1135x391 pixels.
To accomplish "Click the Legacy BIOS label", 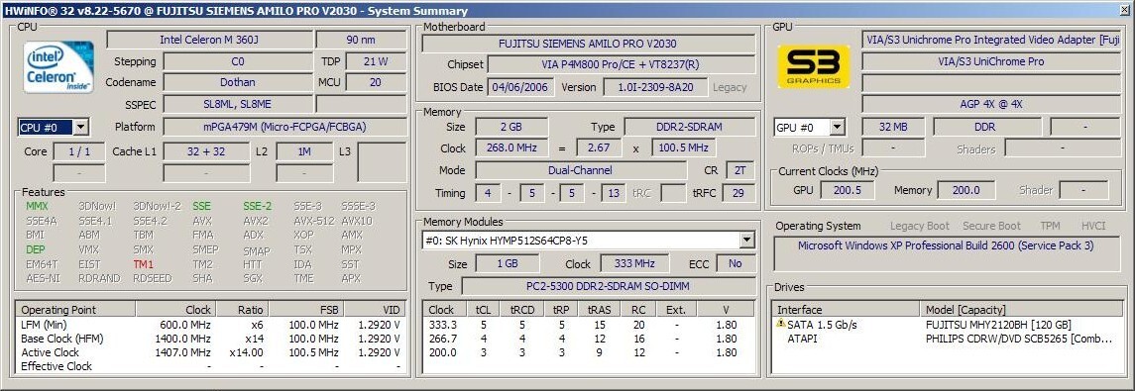I will 730,87.
